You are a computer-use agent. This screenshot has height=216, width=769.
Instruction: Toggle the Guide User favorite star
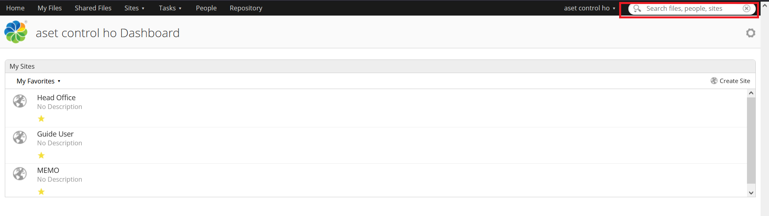tap(41, 155)
